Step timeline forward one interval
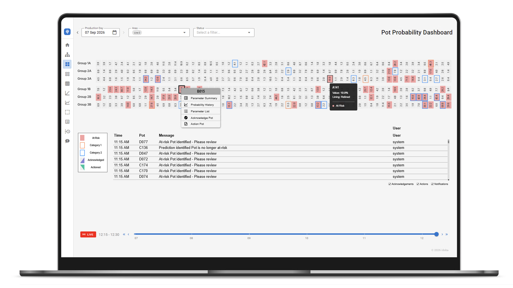This screenshot has height=288, width=513. [x=442, y=234]
